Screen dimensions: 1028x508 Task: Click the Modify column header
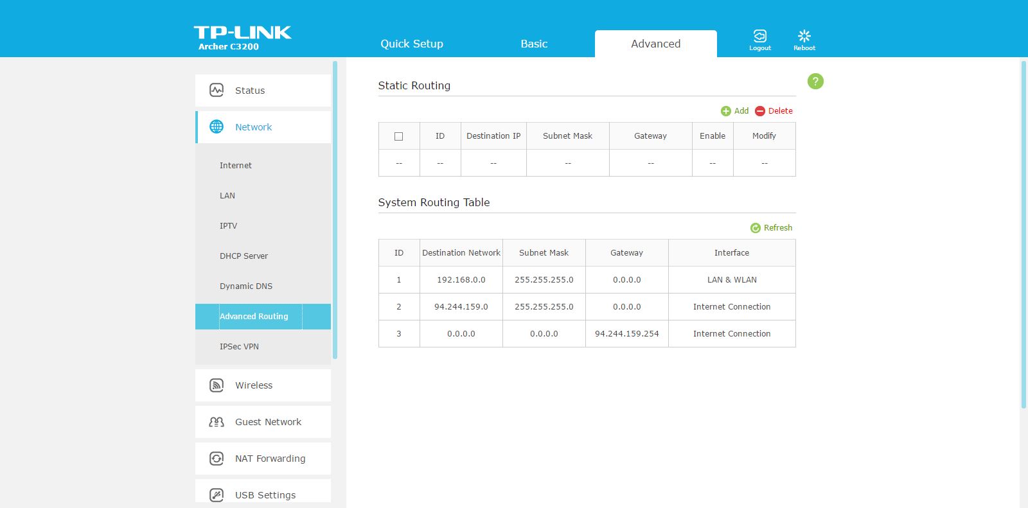[x=764, y=136]
